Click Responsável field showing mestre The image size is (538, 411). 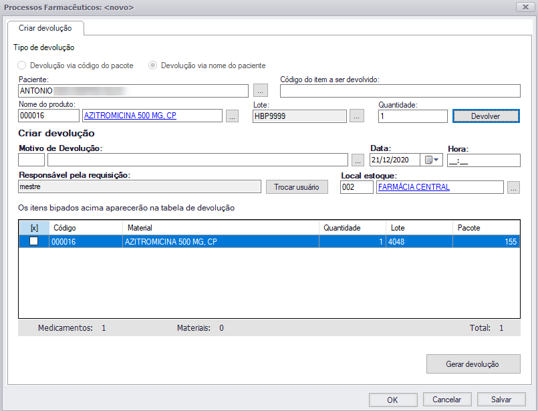click(139, 186)
